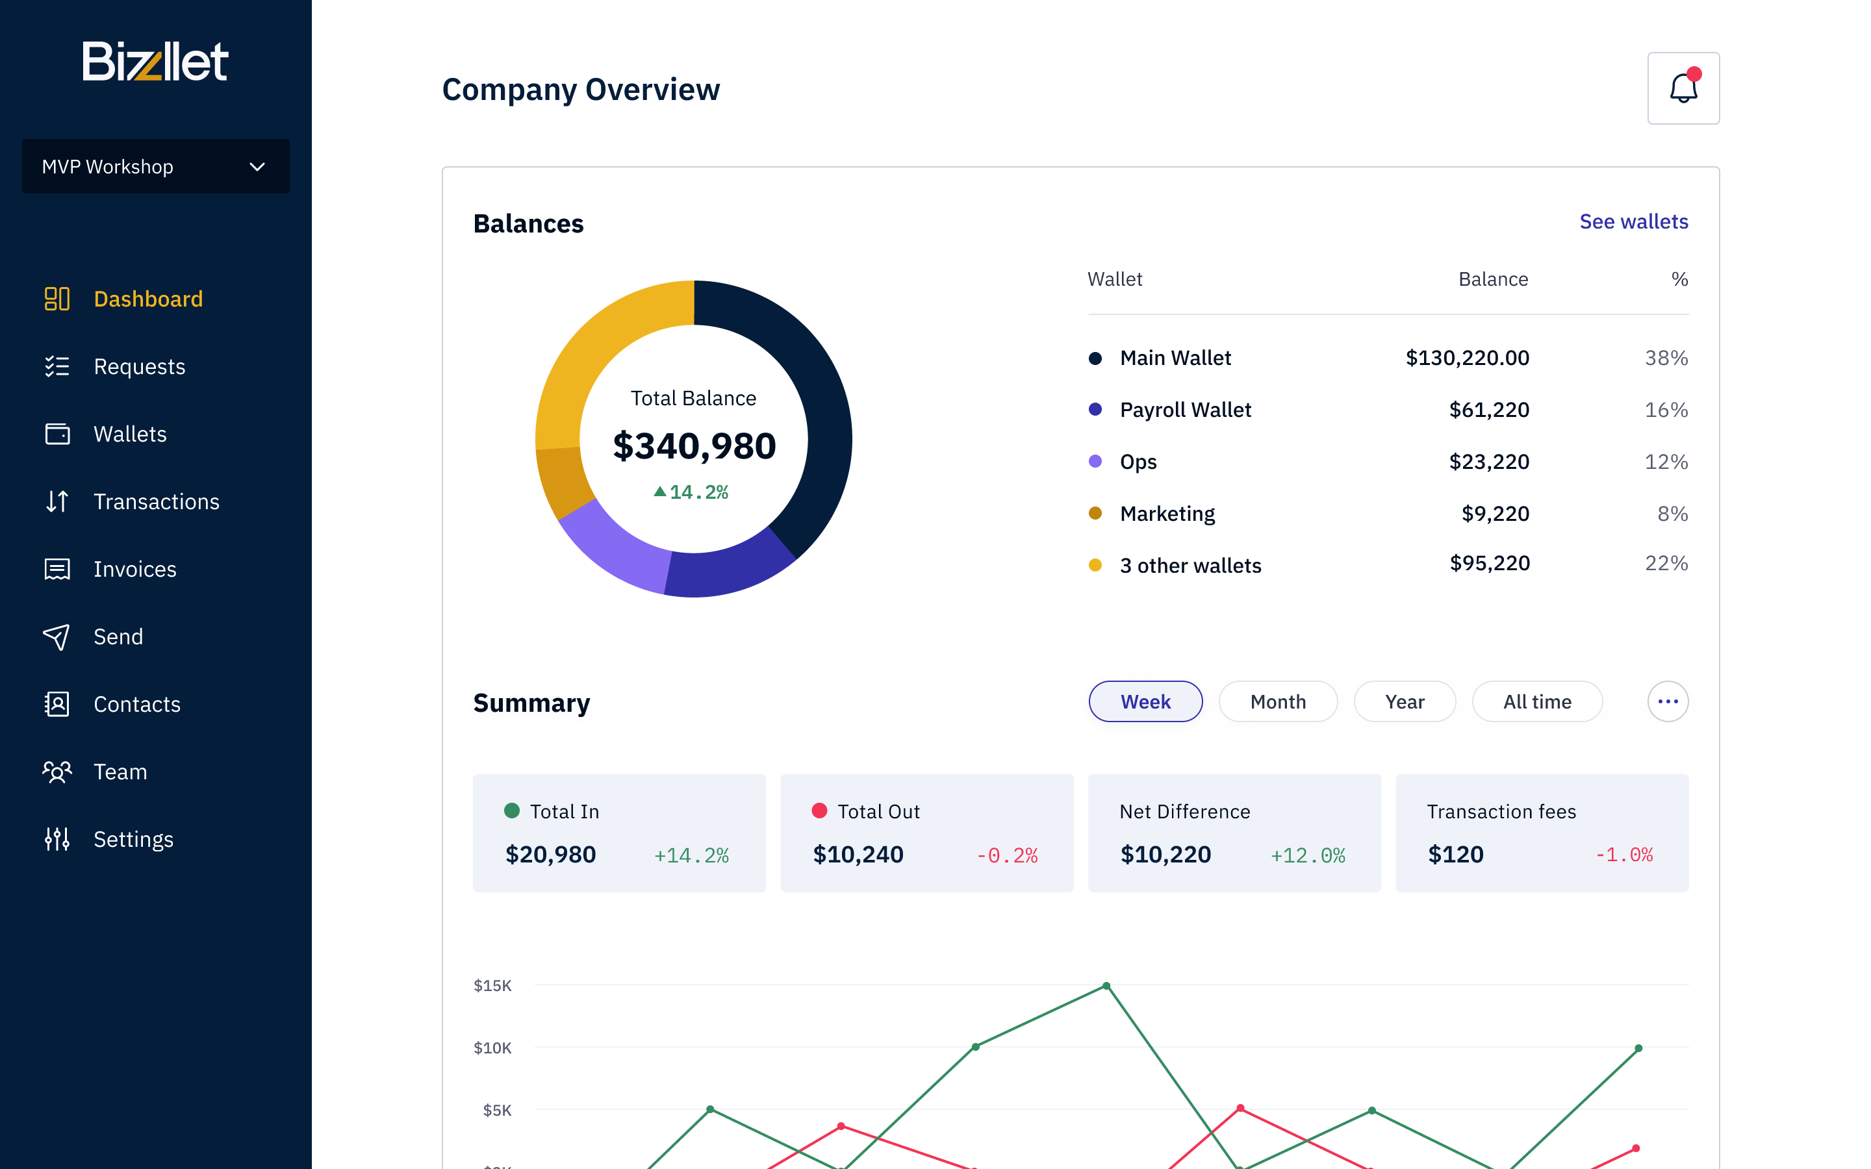Go to Dashboard menu item
Image resolution: width=1871 pixels, height=1169 pixels.
point(148,299)
